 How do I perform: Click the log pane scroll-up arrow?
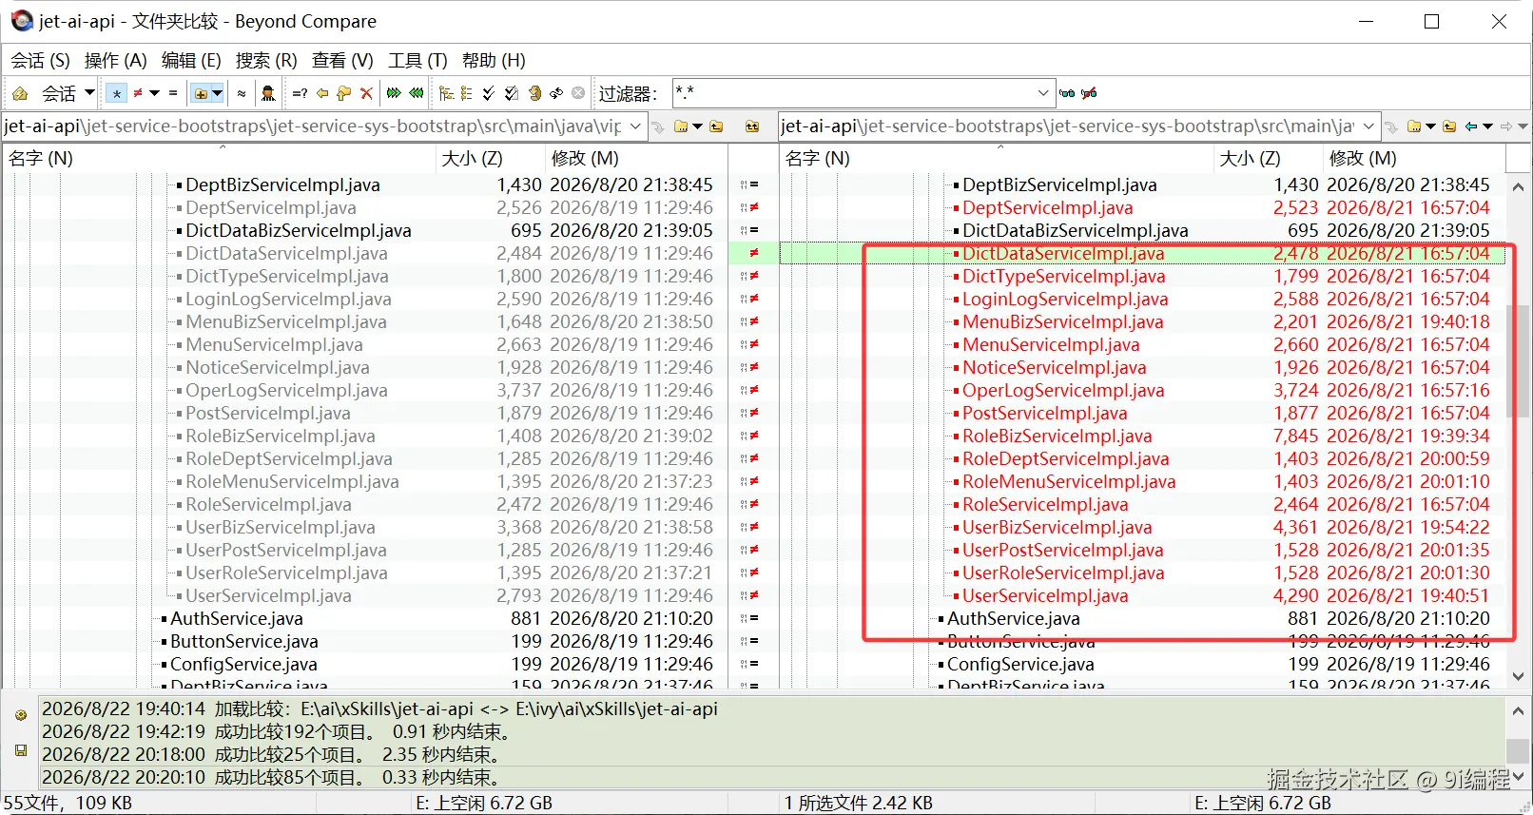coord(1518,710)
